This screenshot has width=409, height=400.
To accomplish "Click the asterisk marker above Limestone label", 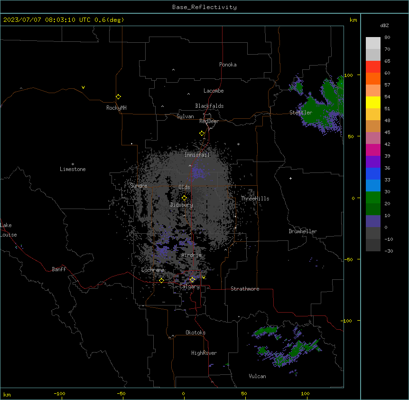I will pyautogui.click(x=73, y=164).
